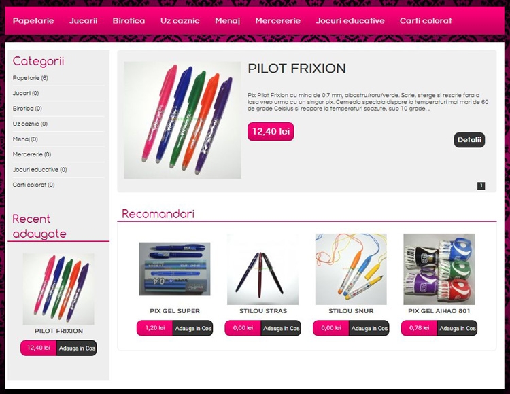Open the STILOU STRAS product image
This screenshot has width=510, height=394.
point(262,269)
